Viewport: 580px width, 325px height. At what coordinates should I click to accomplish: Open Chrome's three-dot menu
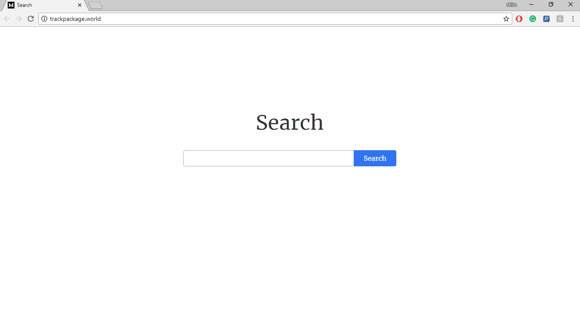coord(573,19)
